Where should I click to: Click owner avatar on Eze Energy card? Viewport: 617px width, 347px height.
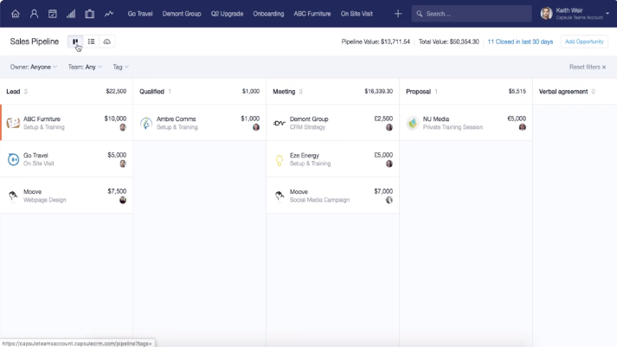point(389,164)
